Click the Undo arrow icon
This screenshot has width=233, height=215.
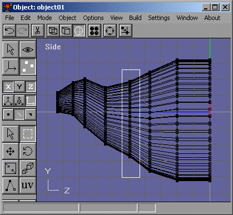(9, 31)
